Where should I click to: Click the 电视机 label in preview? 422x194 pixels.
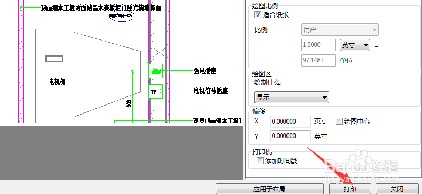[57, 82]
